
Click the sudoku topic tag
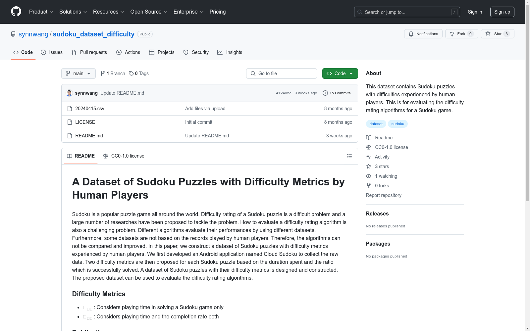398,124
